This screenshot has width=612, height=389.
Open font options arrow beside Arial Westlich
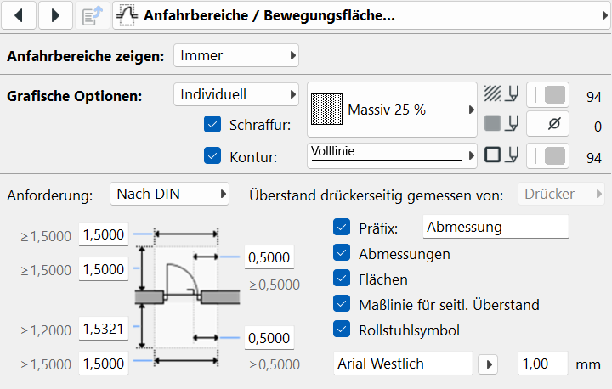tap(488, 364)
